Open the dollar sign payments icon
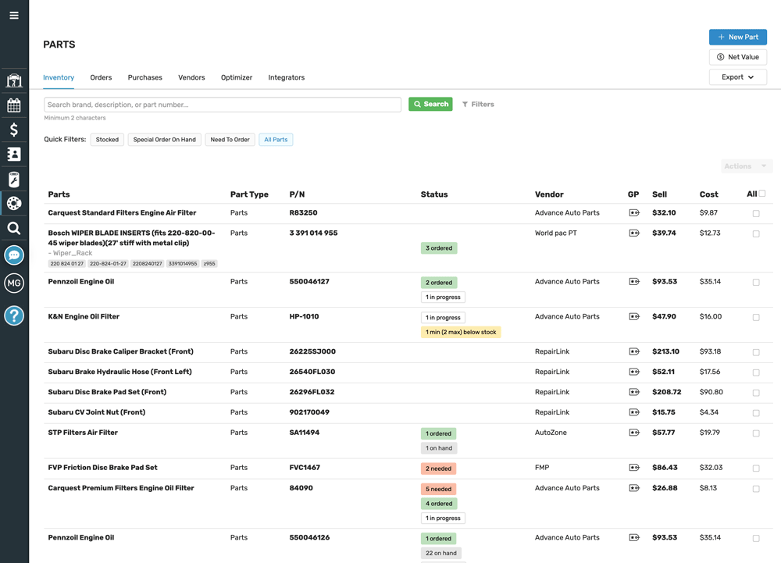 (14, 130)
